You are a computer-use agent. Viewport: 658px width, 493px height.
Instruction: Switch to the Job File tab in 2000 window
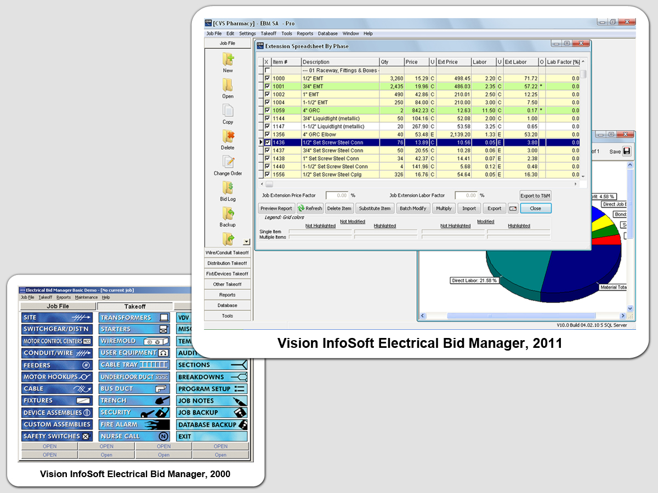click(x=58, y=306)
